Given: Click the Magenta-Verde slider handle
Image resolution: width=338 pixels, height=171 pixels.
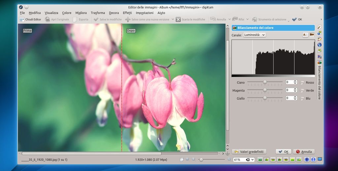Looking at the screenshot, I should point(265,90).
